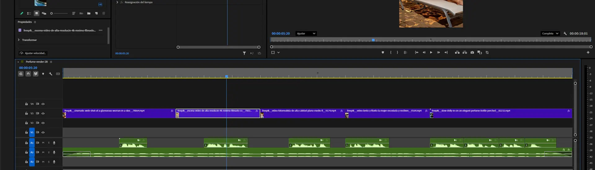Switch project panel to icon view

pyautogui.click(x=37, y=13)
